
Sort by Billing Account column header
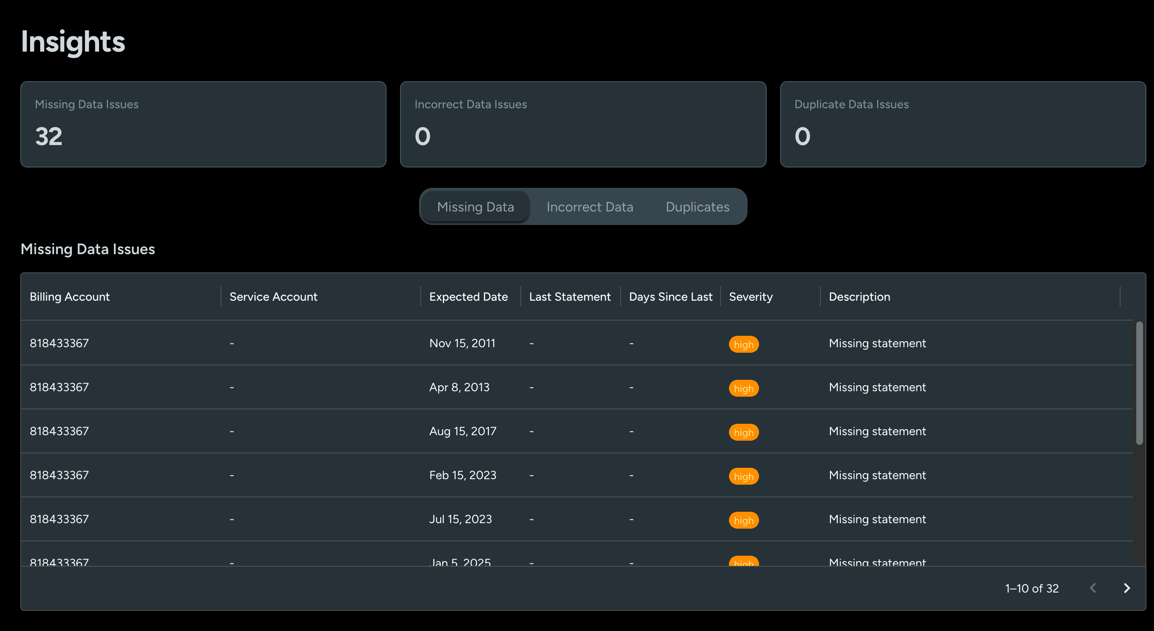click(69, 297)
